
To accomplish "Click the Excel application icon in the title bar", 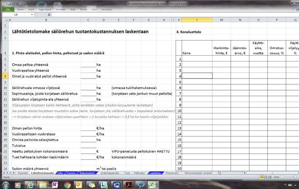I will pos(4,4).
